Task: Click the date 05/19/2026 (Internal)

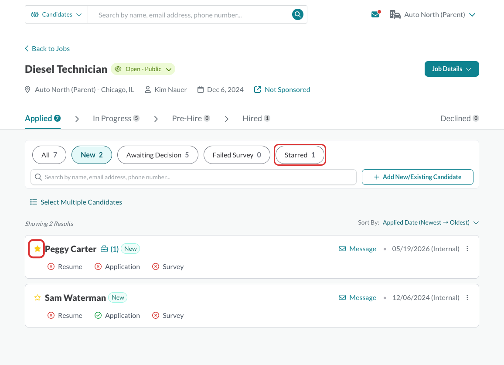Action: pyautogui.click(x=426, y=249)
